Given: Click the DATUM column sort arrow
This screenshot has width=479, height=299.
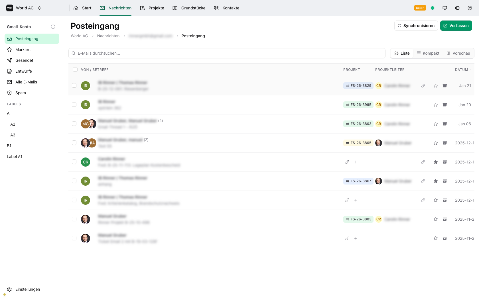Looking at the screenshot, I should point(470,69).
